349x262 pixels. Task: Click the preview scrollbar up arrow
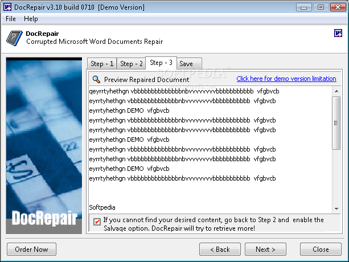coord(336,91)
